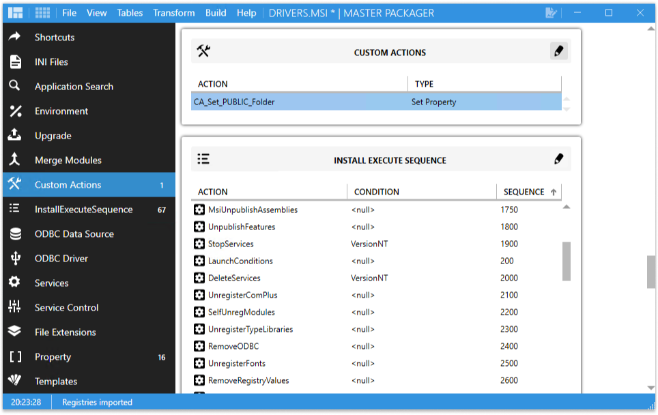Image resolution: width=658 pixels, height=415 pixels.
Task: Click the Registries imported status message
Action: click(97, 402)
